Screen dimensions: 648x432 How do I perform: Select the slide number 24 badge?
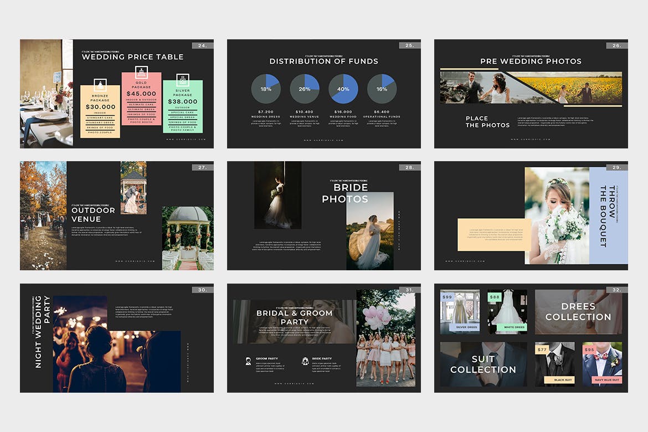click(x=203, y=45)
